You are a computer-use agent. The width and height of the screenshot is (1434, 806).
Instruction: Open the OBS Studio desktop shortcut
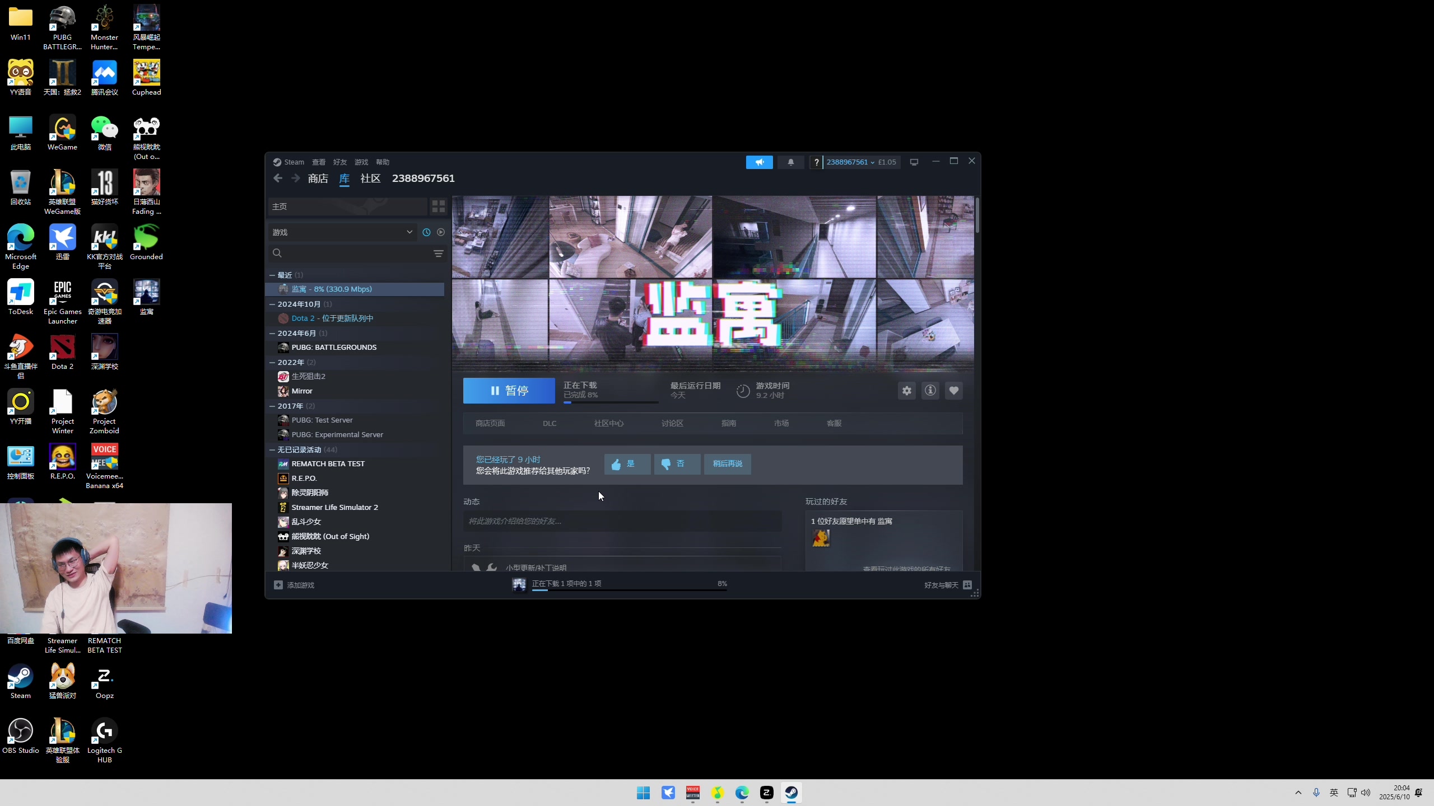pos(21,736)
